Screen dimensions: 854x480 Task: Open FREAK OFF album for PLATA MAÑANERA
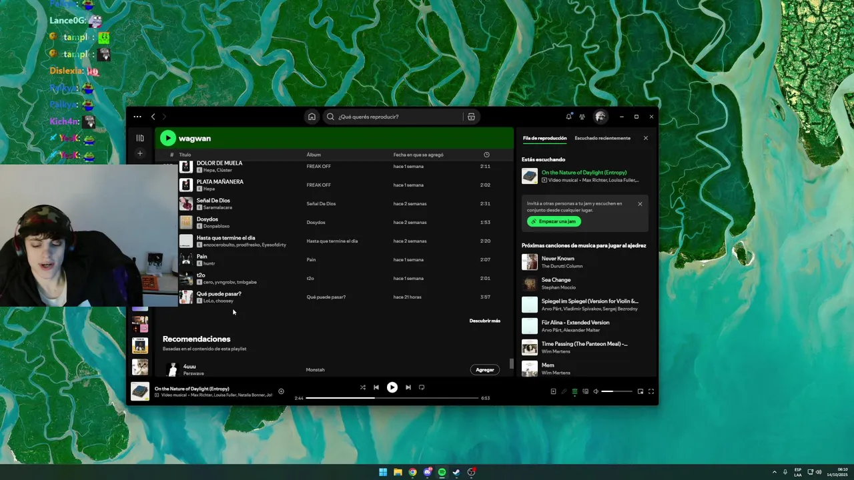318,185
